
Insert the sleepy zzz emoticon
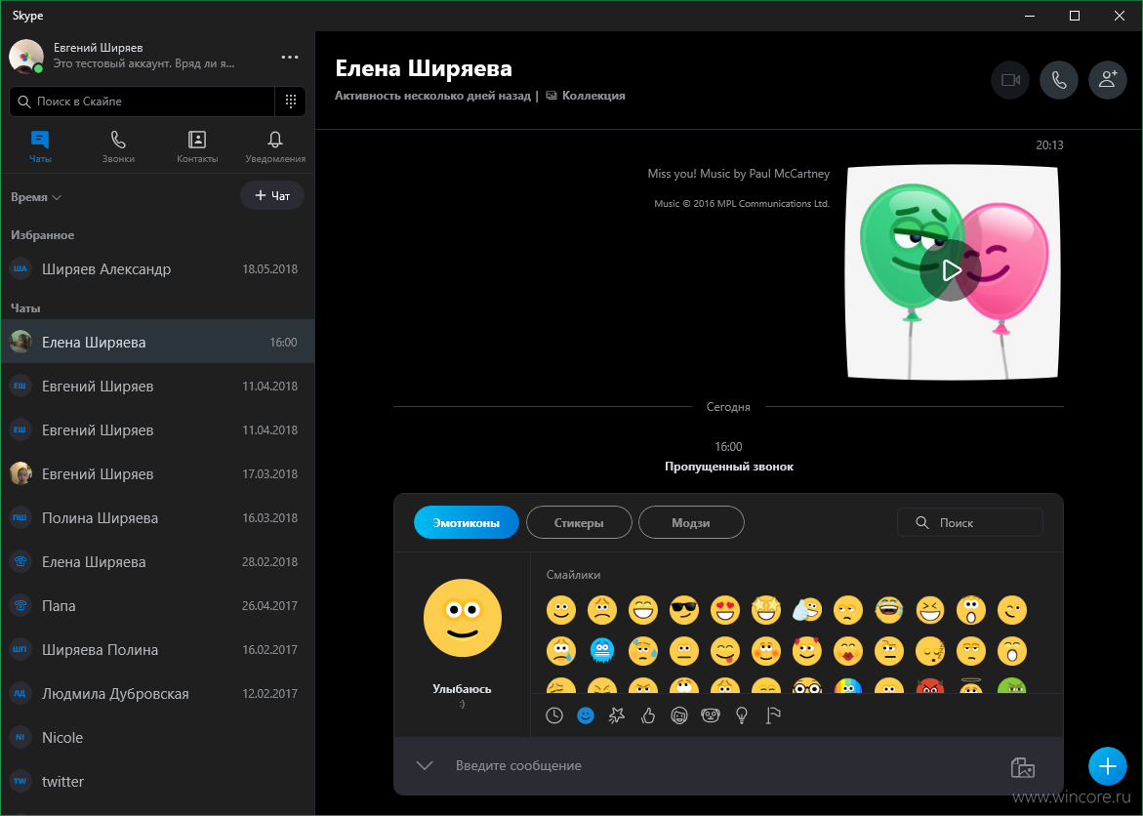(930, 651)
